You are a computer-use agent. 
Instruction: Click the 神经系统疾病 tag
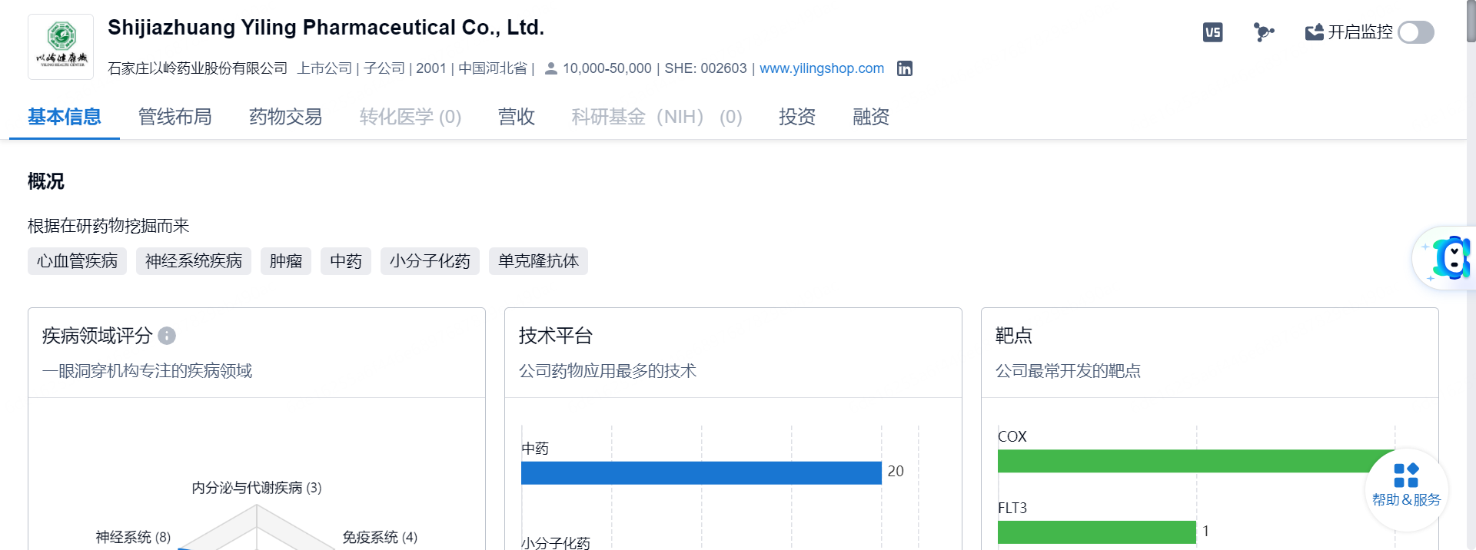194,261
